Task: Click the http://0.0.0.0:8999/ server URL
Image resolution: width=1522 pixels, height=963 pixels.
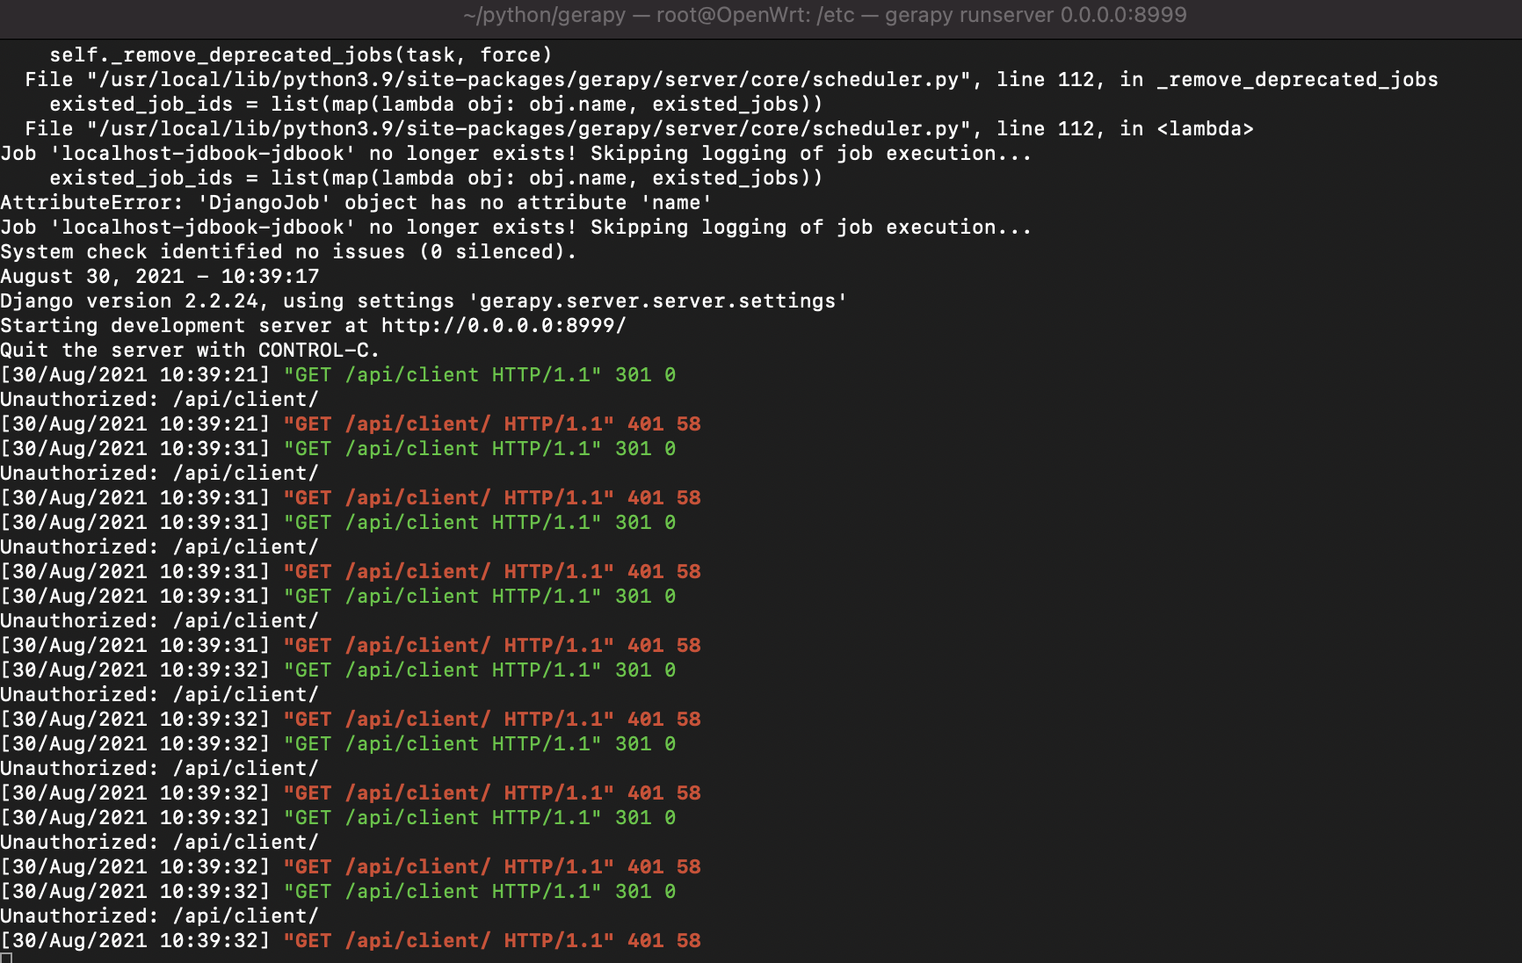Action: point(504,326)
